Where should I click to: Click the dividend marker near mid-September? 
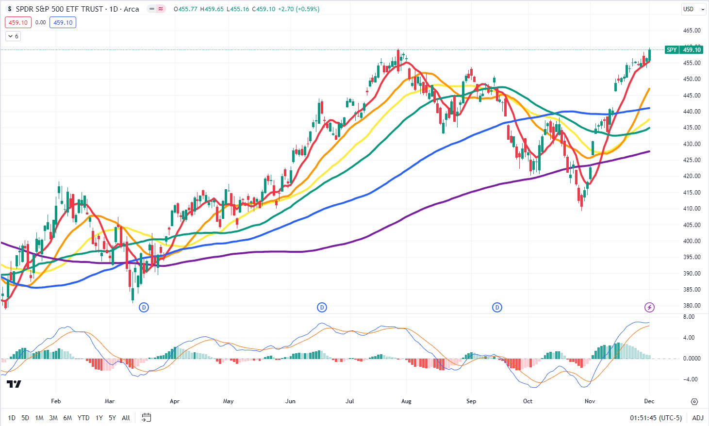[497, 307]
